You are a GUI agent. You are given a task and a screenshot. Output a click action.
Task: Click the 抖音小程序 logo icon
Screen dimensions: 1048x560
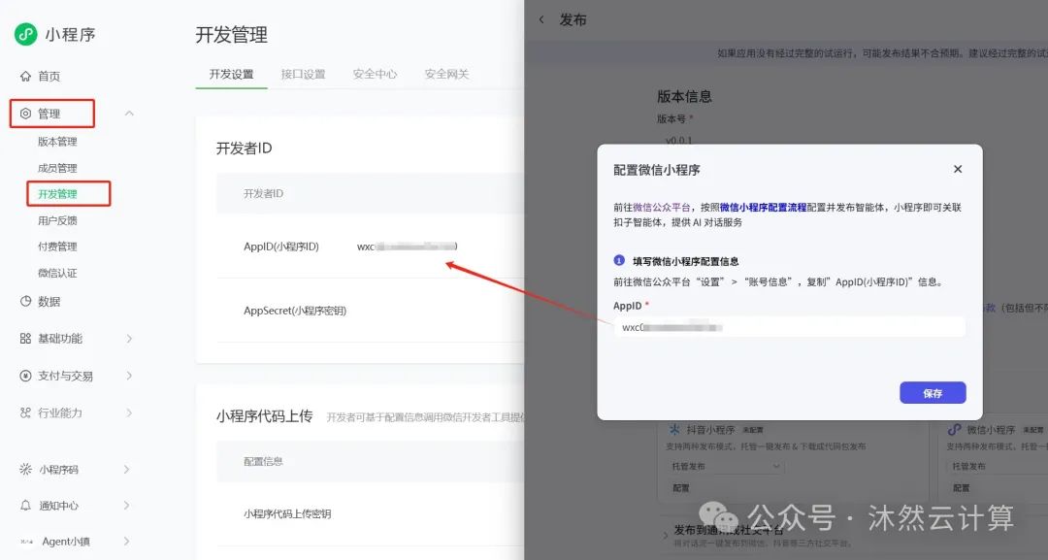[674, 429]
